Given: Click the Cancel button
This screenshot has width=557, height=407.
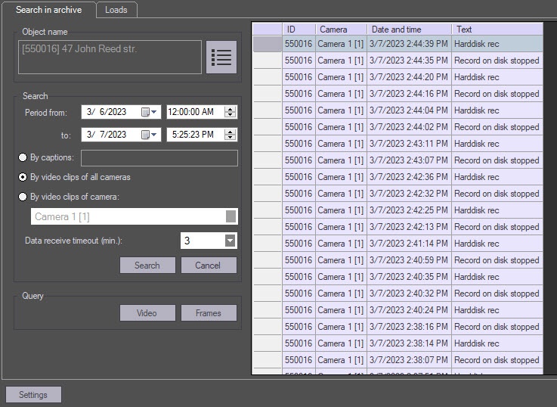Looking at the screenshot, I should (x=209, y=266).
